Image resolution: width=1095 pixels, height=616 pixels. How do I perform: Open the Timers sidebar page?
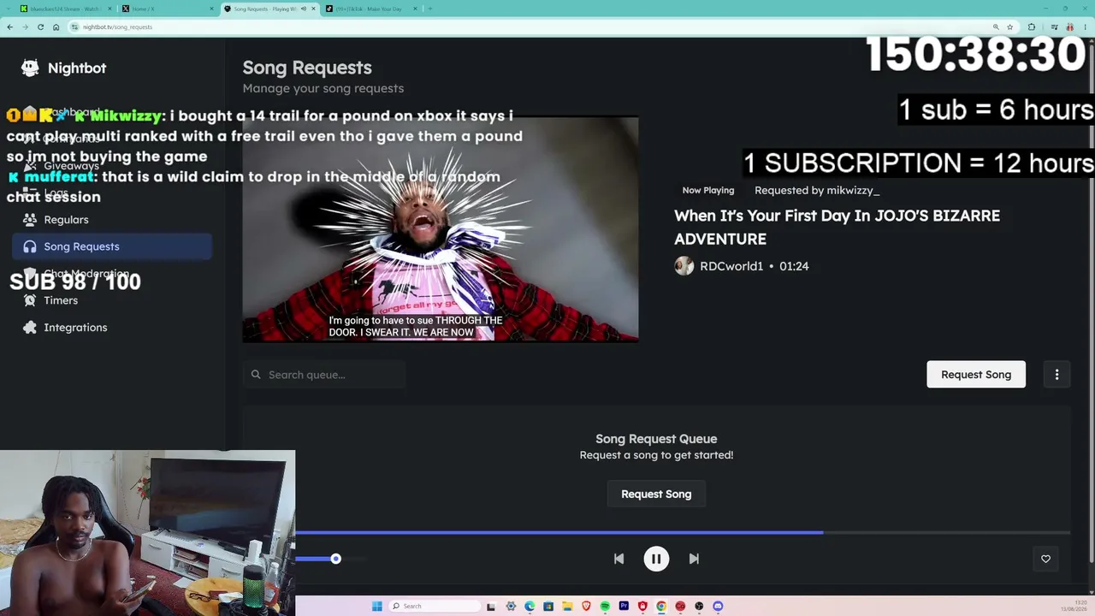point(112,300)
